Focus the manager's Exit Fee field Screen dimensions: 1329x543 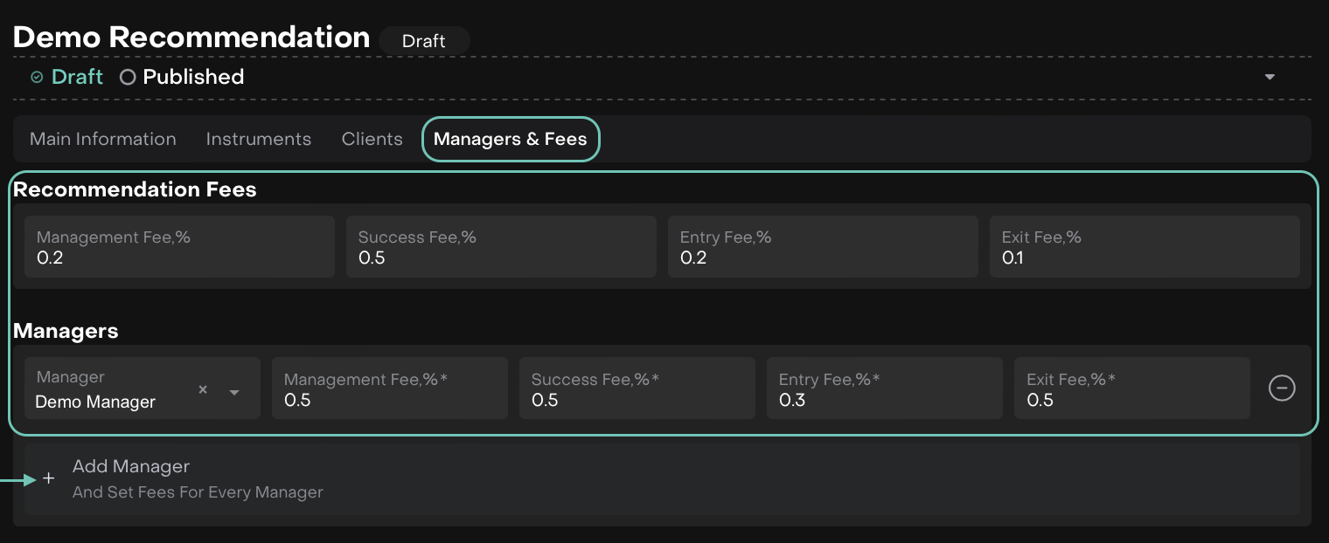pos(1132,389)
